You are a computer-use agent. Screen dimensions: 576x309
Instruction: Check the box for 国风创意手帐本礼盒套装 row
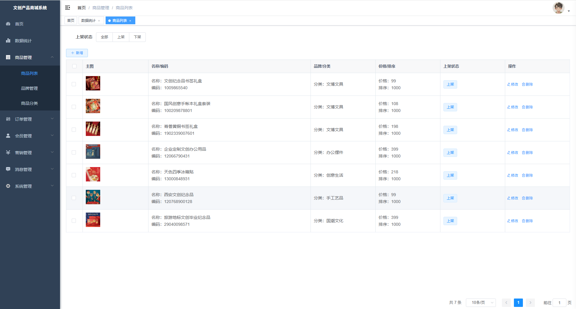[x=74, y=107]
